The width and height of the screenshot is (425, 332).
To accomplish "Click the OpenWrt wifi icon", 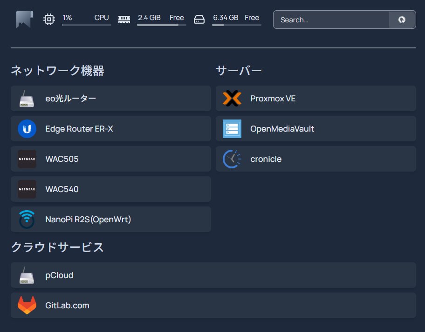I will coord(27,219).
